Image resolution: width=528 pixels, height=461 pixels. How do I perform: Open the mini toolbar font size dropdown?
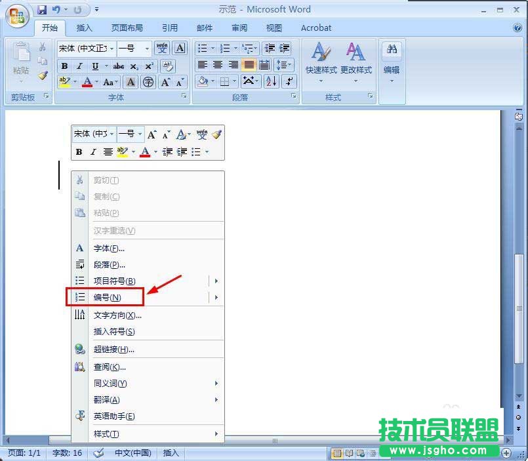pyautogui.click(x=140, y=134)
